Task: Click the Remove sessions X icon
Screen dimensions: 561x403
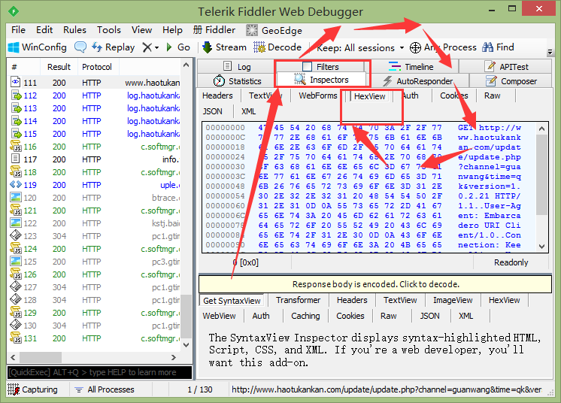Action: pos(147,47)
